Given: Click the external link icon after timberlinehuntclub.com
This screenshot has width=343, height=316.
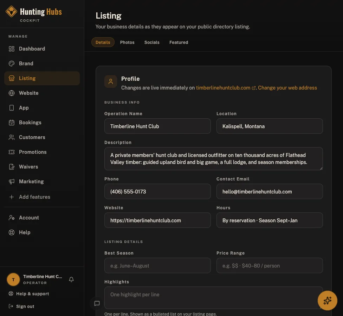Looking at the screenshot, I should 253,88.
